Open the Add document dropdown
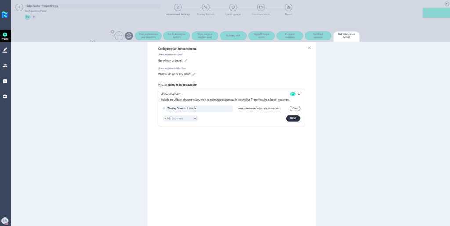 181,118
